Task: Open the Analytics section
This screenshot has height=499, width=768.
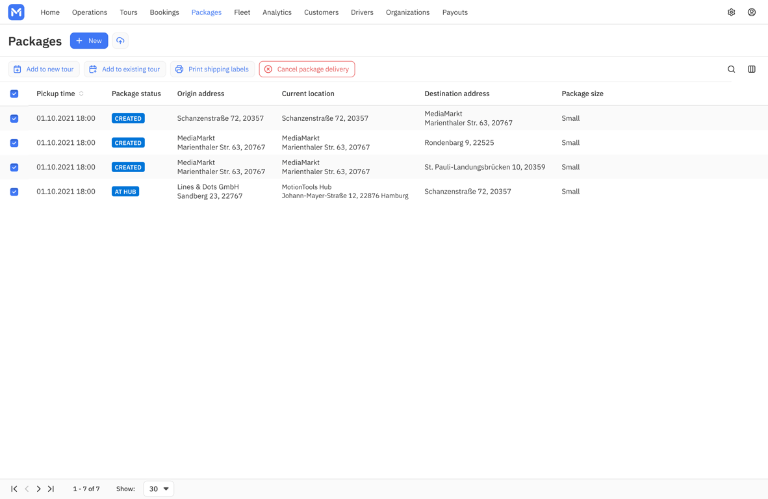Action: click(277, 12)
